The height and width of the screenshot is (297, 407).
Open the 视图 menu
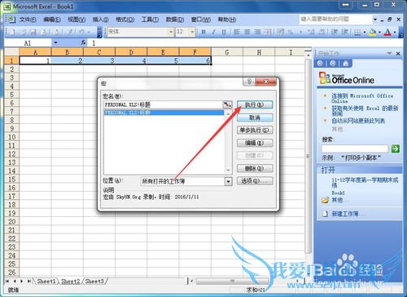tap(77, 20)
